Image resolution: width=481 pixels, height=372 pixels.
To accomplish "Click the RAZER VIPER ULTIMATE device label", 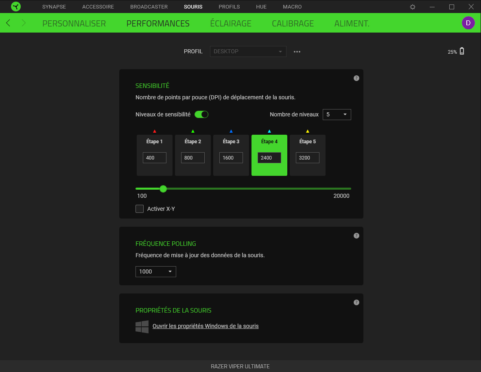I will pyautogui.click(x=240, y=366).
